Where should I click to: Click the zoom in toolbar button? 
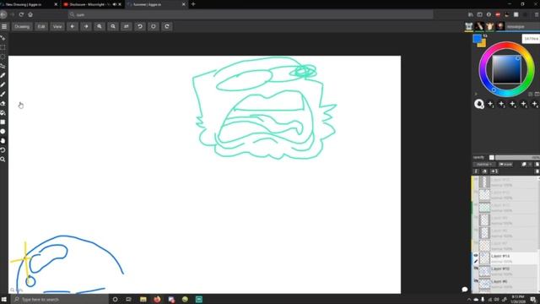[100, 26]
